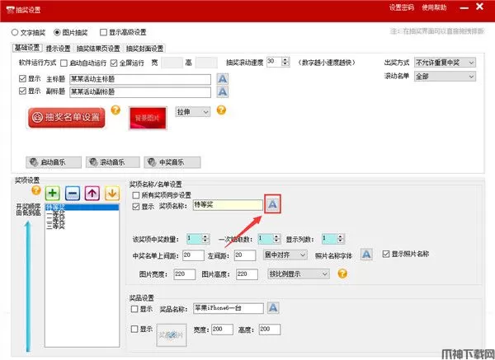Switch to the 抽奖封面设置 tab
Image resolution: width=495 pixels, height=360 pixels.
145,49
